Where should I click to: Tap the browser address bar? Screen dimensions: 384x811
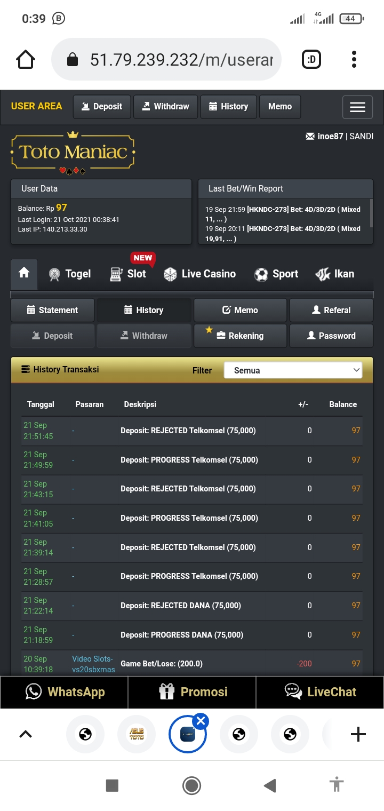(181, 59)
